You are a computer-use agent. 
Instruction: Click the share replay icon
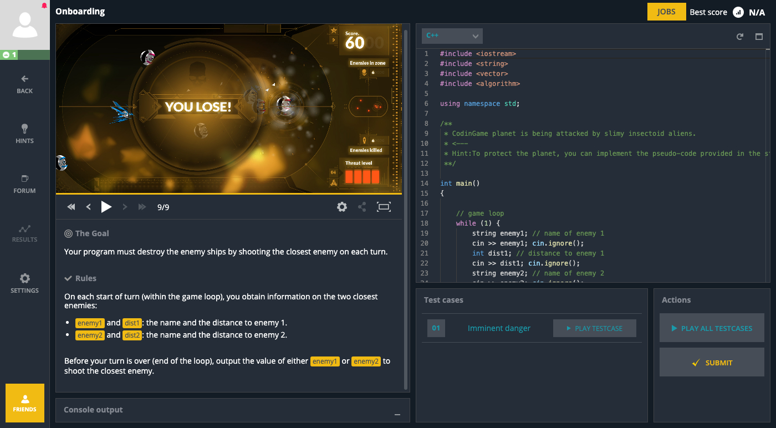pyautogui.click(x=362, y=207)
